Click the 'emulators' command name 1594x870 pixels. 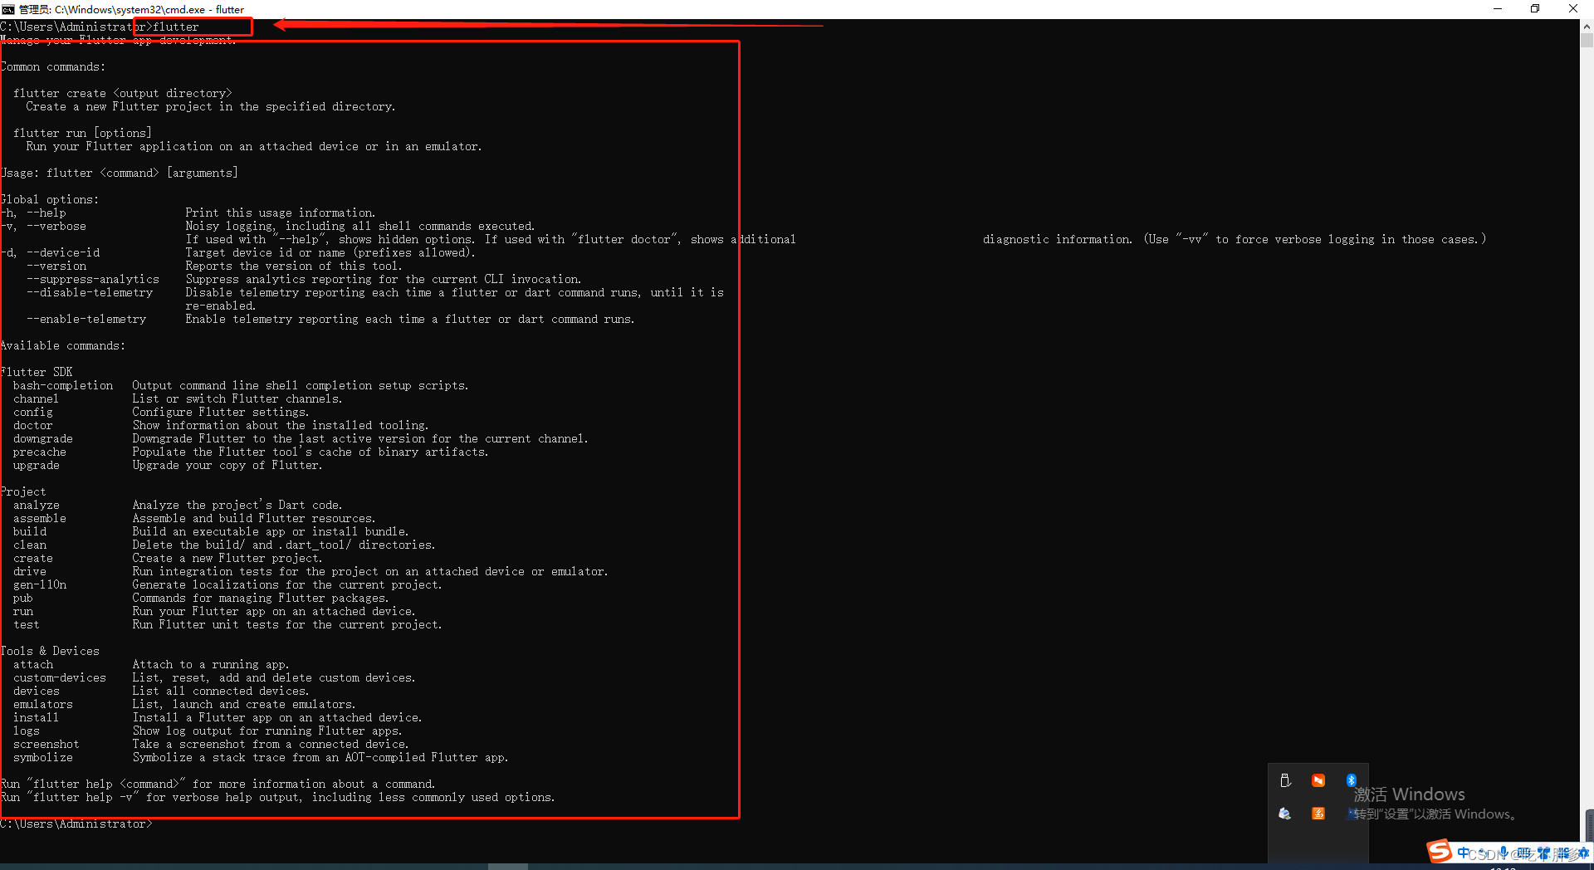[x=43, y=704]
